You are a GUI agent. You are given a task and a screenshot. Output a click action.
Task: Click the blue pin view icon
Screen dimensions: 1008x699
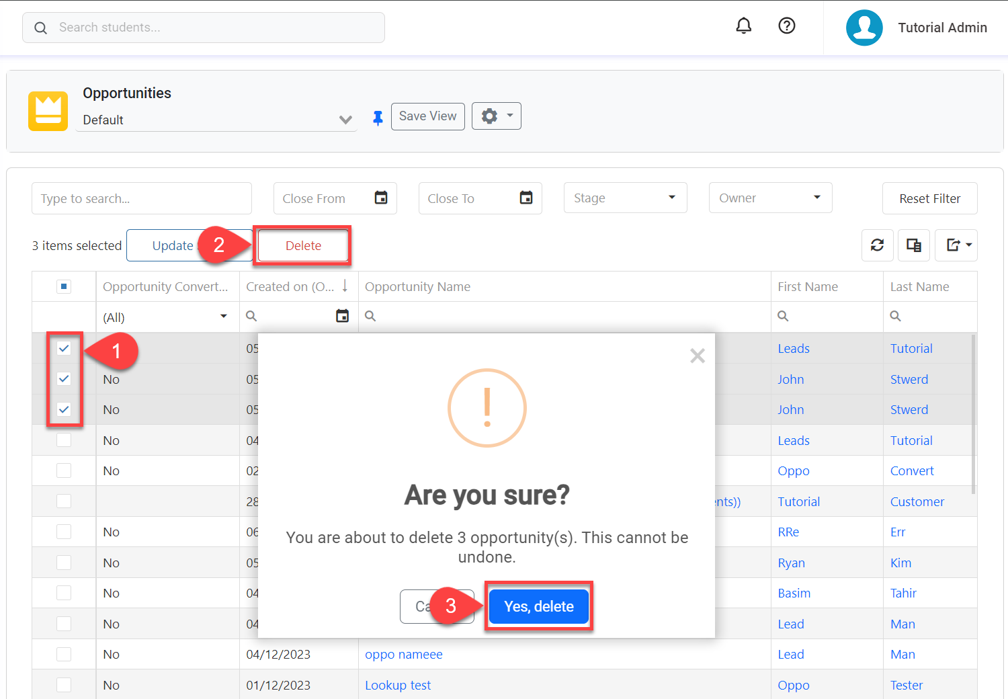tap(378, 118)
